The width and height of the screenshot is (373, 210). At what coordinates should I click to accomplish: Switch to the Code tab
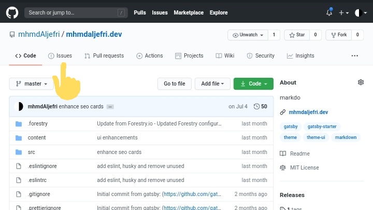tap(25, 55)
